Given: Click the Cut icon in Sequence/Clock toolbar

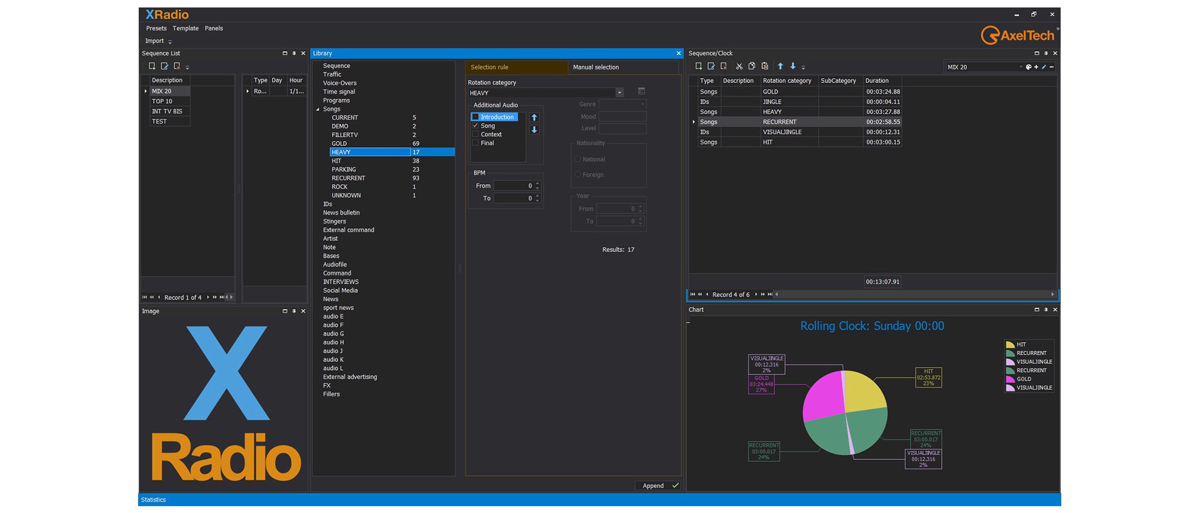Looking at the screenshot, I should pos(739,66).
